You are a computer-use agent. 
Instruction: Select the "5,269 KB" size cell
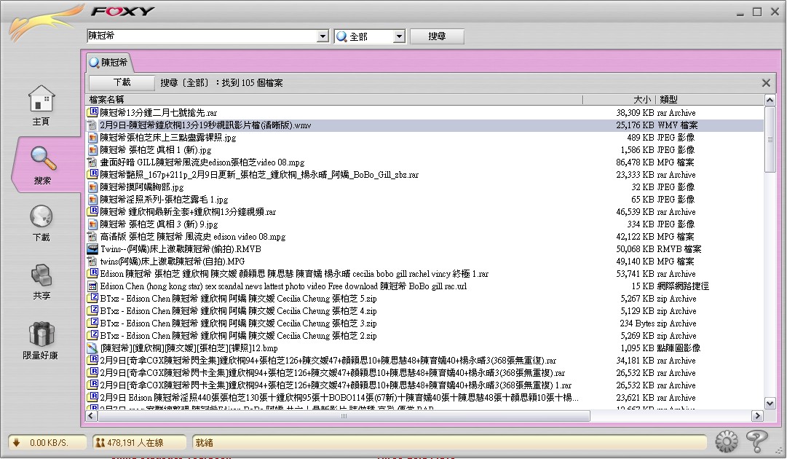[637, 335]
